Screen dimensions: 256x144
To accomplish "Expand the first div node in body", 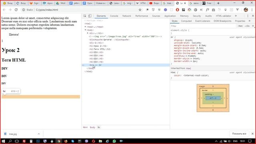I will pos(88,33).
